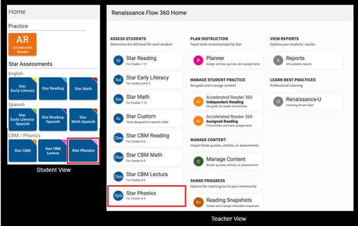Click the CBM / Phonics label

[x=25, y=136]
